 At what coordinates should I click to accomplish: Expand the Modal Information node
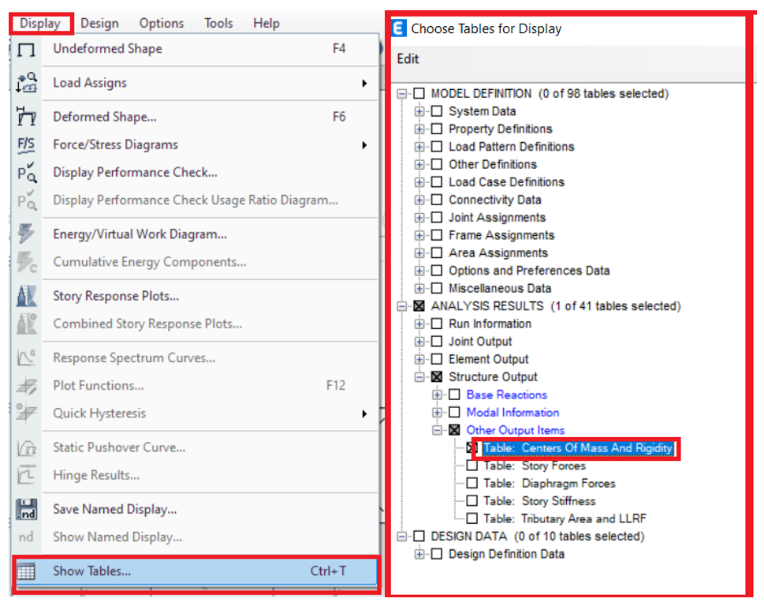pyautogui.click(x=437, y=413)
